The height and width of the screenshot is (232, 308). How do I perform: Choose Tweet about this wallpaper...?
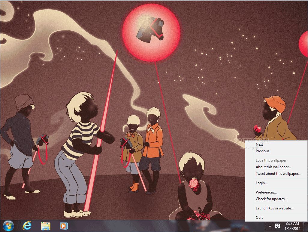(x=276, y=174)
